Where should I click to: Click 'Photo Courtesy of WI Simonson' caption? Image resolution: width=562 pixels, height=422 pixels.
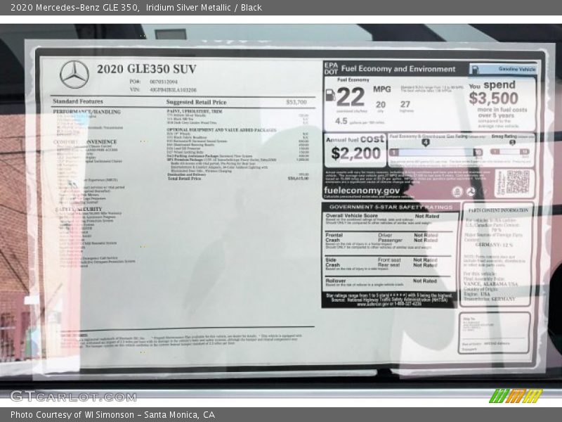(x=72, y=415)
